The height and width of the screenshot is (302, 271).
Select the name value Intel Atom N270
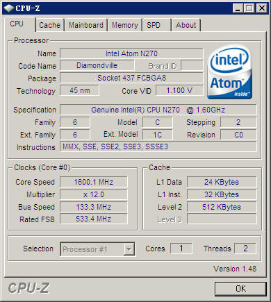click(131, 53)
